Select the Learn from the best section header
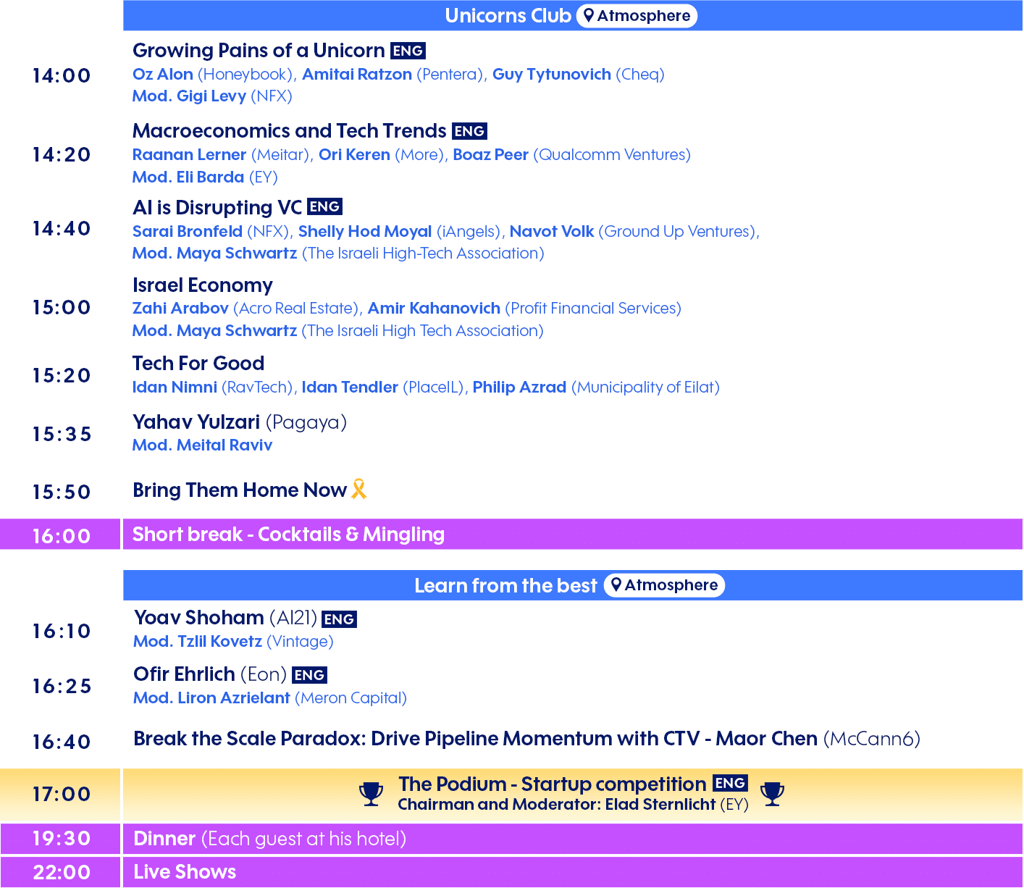The width and height of the screenshot is (1024, 888). point(505,585)
